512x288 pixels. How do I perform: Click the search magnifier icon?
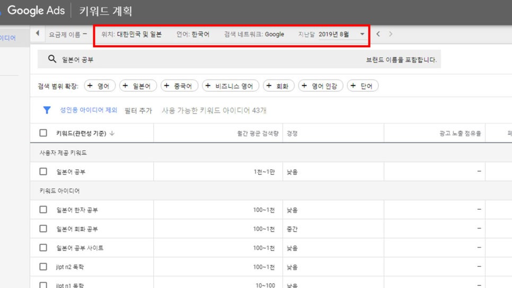[x=52, y=59]
